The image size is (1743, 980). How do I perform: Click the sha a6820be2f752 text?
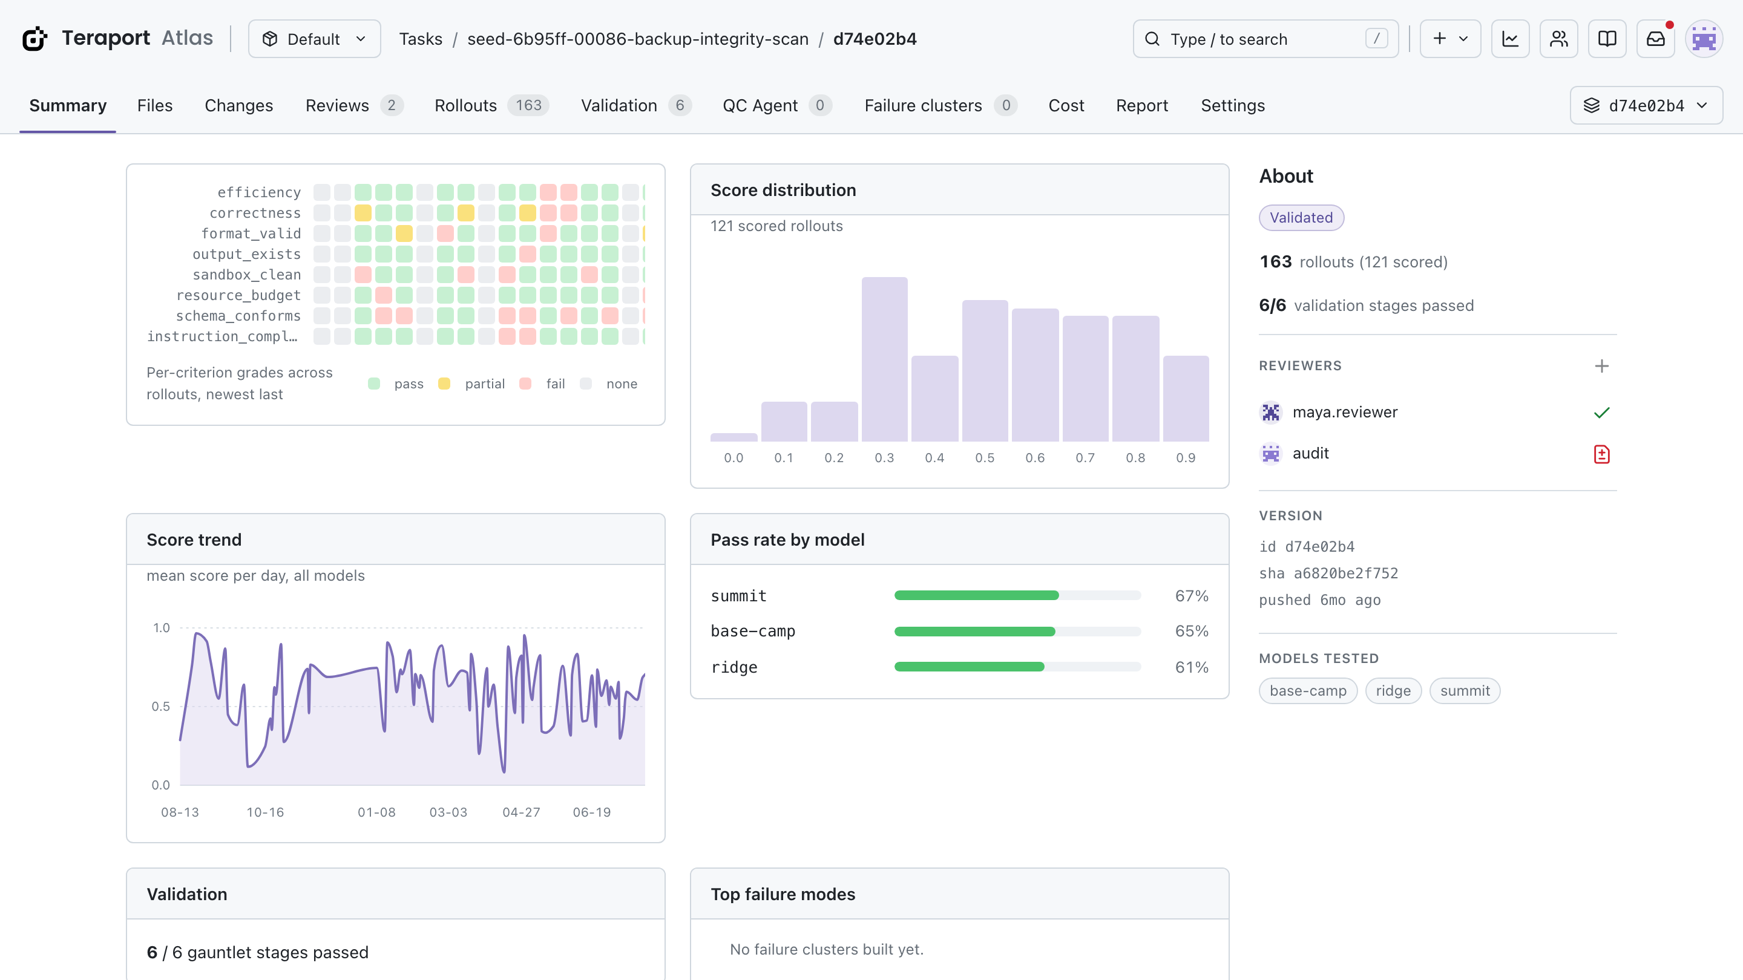pyautogui.click(x=1328, y=573)
